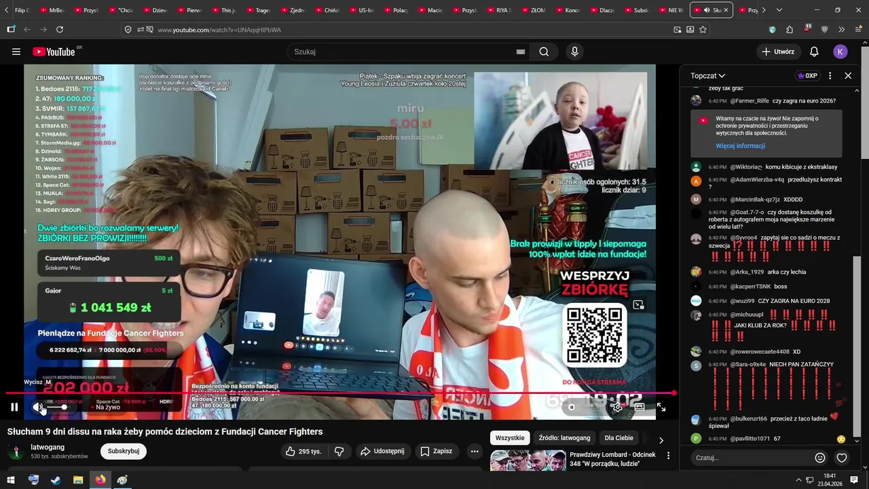Open the on-screen keyboard in the search box

(521, 52)
